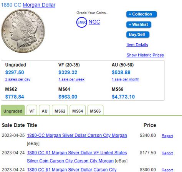
Task: Report the $340.00 sale
Action: [x=167, y=136]
